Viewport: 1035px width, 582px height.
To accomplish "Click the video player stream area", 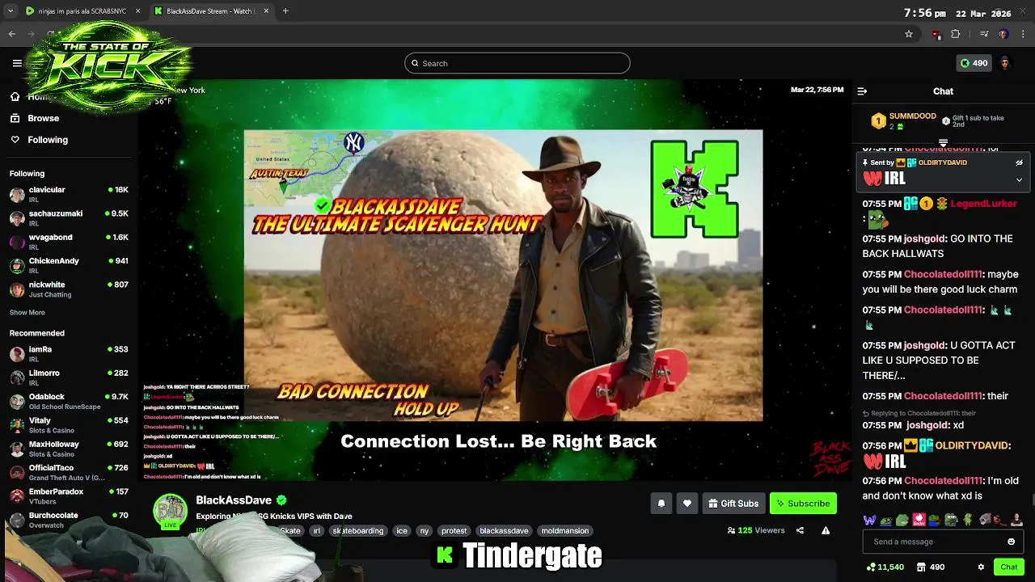I will click(x=495, y=280).
